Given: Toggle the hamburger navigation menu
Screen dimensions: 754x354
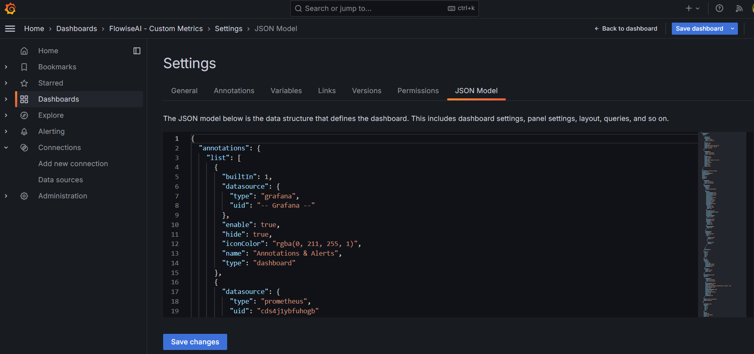Looking at the screenshot, I should [x=10, y=29].
